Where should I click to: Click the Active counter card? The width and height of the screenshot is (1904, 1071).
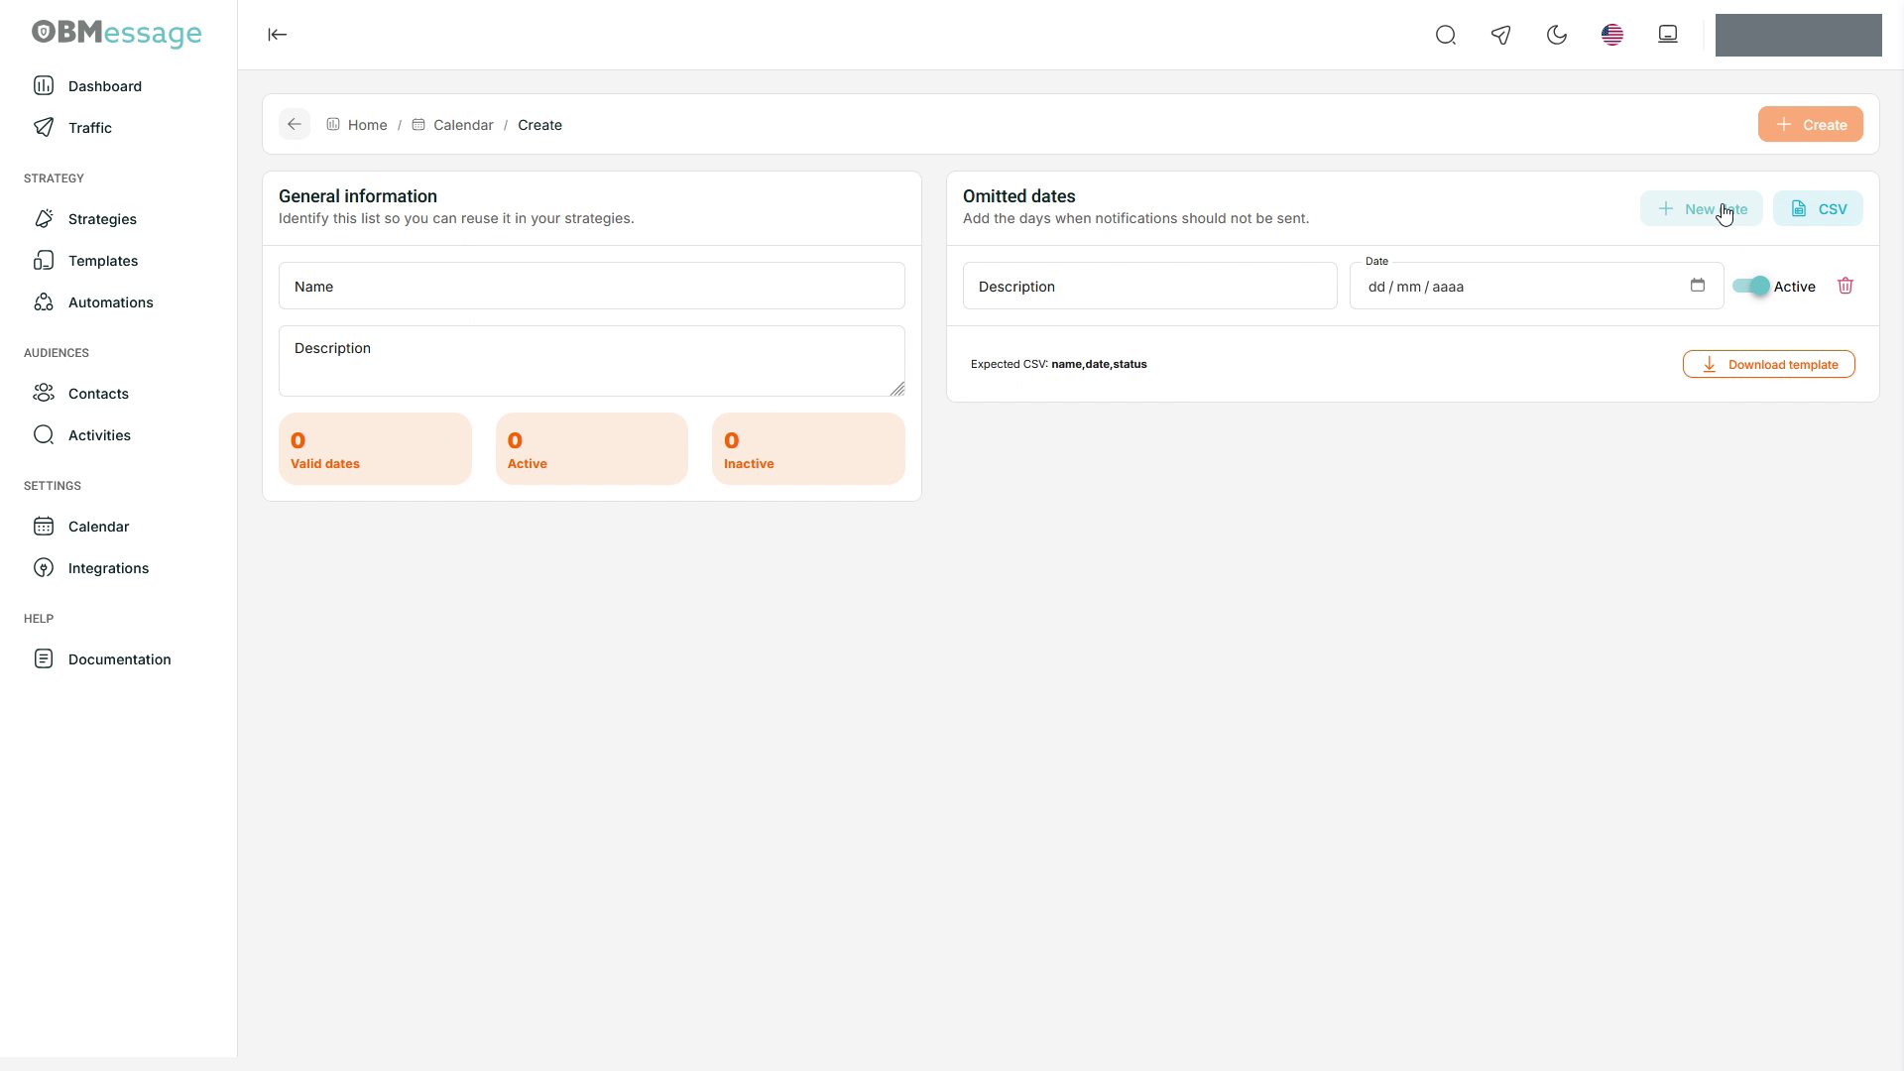pos(592,449)
